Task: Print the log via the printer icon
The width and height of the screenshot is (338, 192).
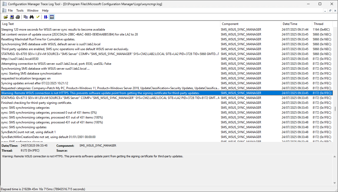Action: 18,17
